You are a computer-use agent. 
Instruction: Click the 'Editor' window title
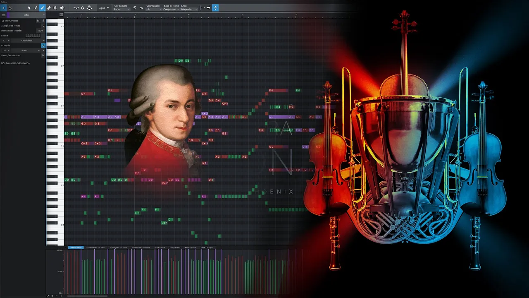point(4,2)
